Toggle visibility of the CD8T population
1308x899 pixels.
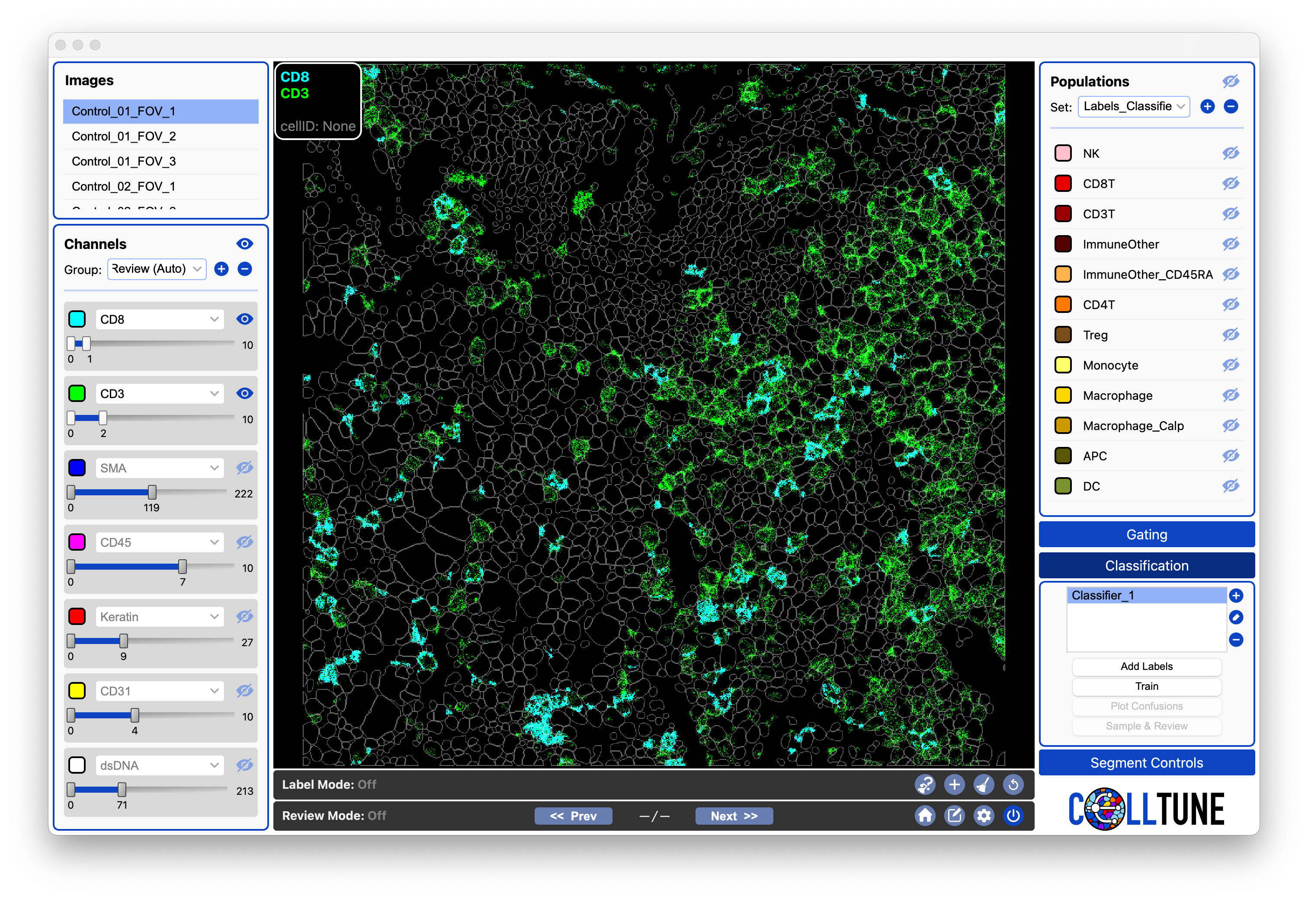point(1230,184)
